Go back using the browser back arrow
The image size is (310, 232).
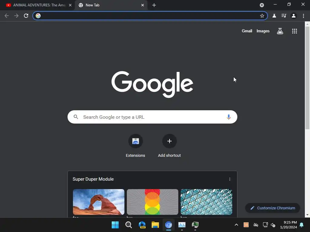tap(7, 16)
